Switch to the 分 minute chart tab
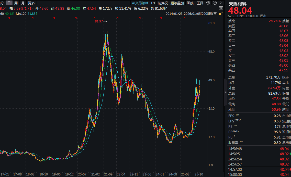Viewport: 291px width, 177px height. pyautogui.click(x=2, y=3)
